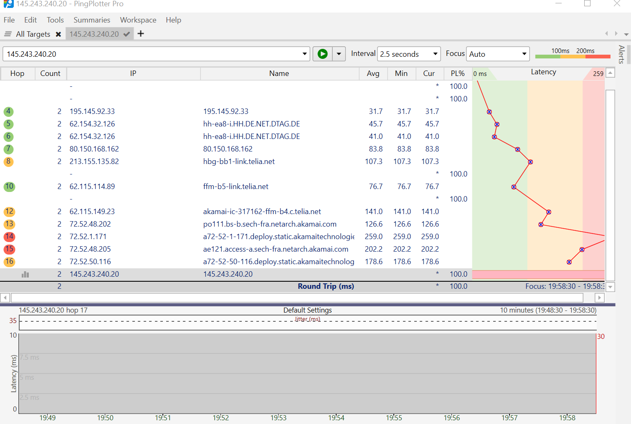The height and width of the screenshot is (424, 631).
Task: Open the Edit menu
Action: (30, 20)
